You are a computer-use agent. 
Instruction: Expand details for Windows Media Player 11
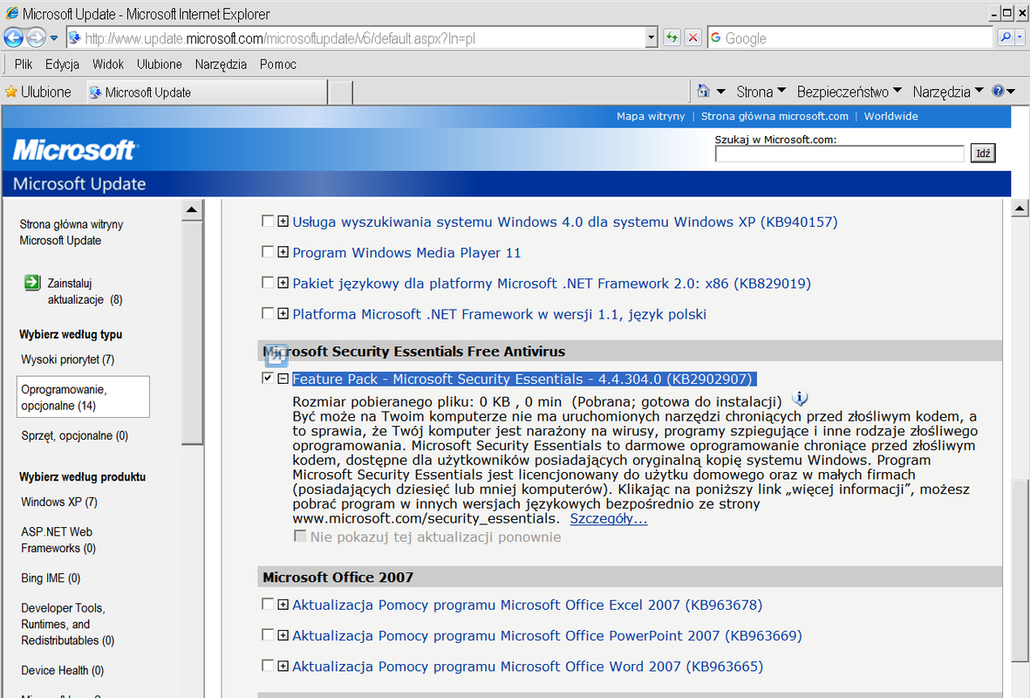(283, 252)
